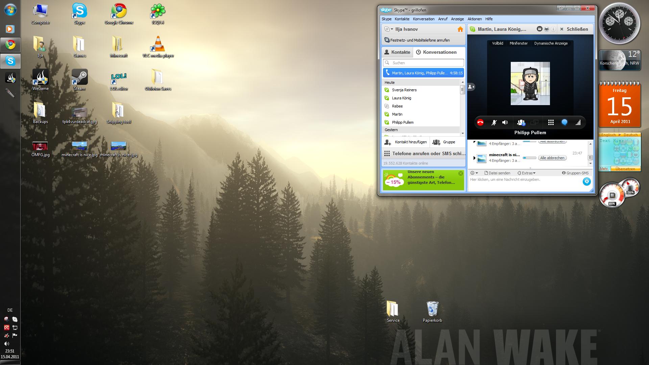The image size is (649, 365).
Task: Click the contact list scroll down arrow
Action: pyautogui.click(x=462, y=133)
